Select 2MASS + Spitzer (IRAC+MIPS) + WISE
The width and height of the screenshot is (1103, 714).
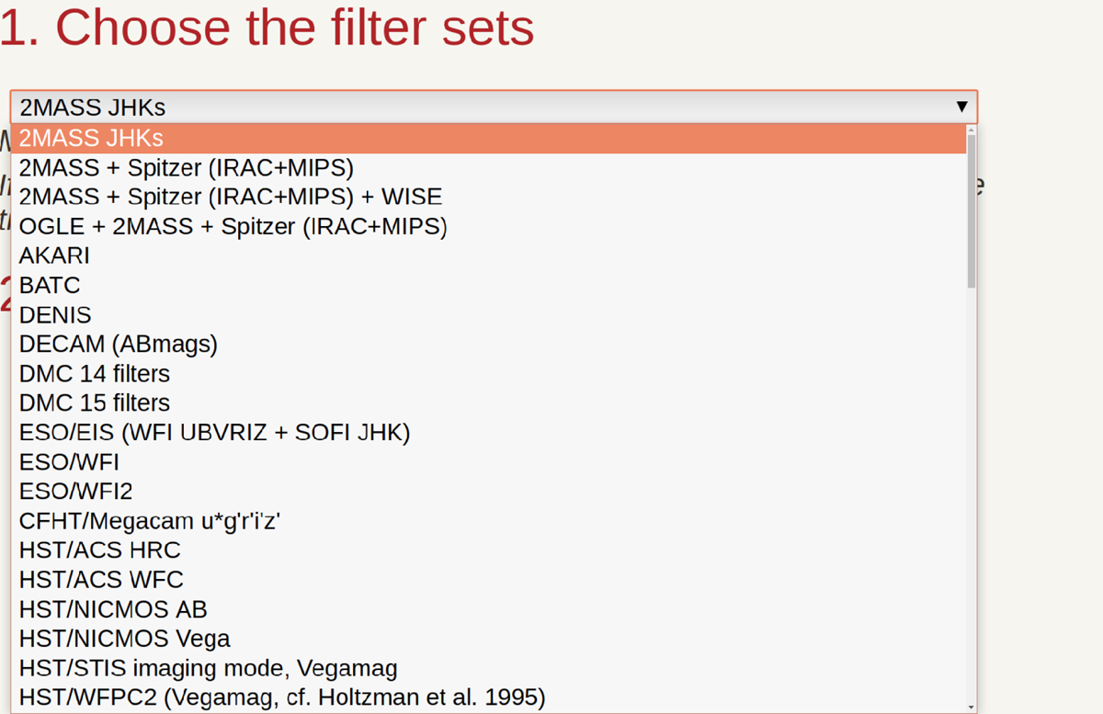tap(231, 197)
